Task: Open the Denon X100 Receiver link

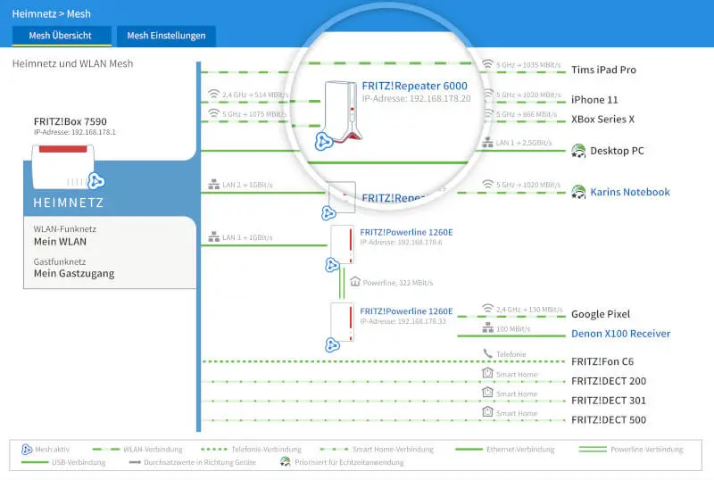Action: coord(620,334)
